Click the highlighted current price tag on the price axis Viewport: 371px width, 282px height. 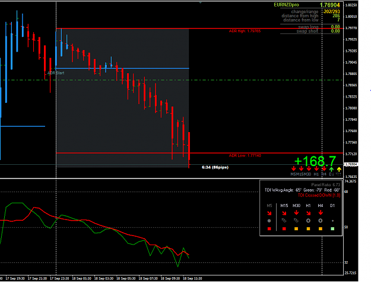[351, 164]
